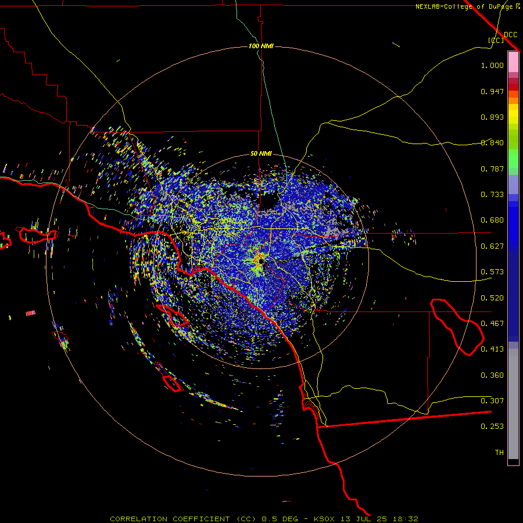Click the DCC label above the color scale
The image size is (523, 523).
pos(510,35)
